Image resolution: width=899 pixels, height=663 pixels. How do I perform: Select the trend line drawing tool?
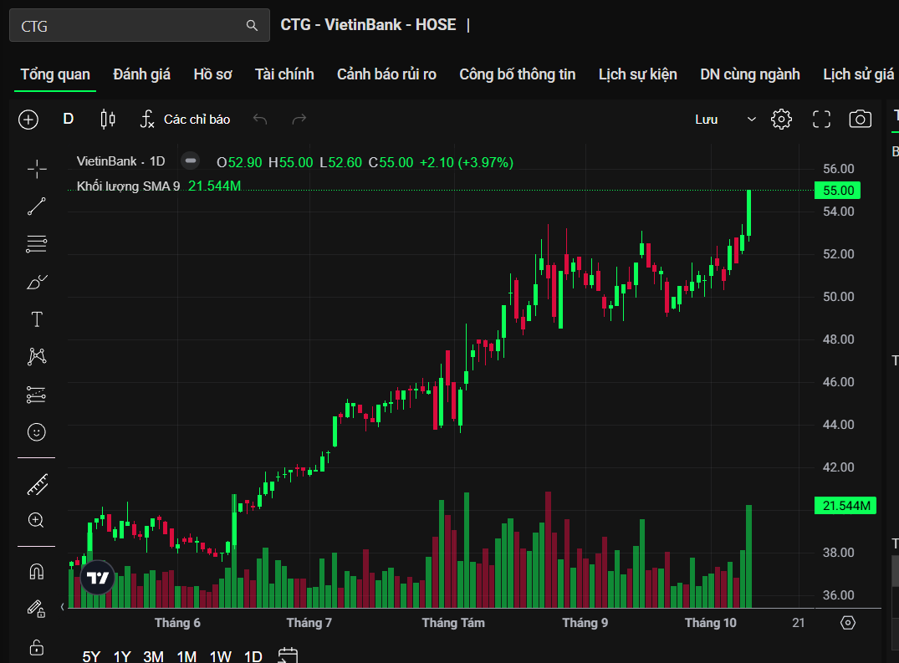pyautogui.click(x=37, y=207)
